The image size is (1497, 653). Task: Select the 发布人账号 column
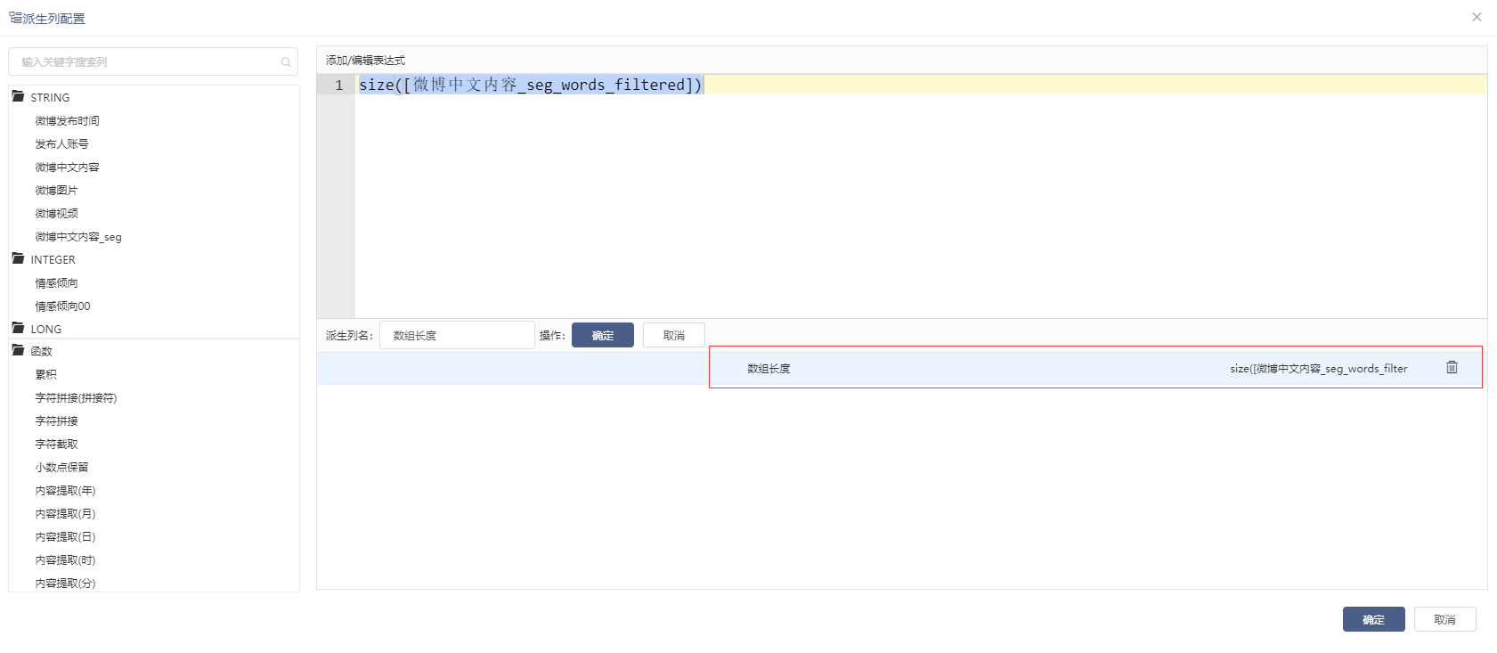[x=61, y=143]
